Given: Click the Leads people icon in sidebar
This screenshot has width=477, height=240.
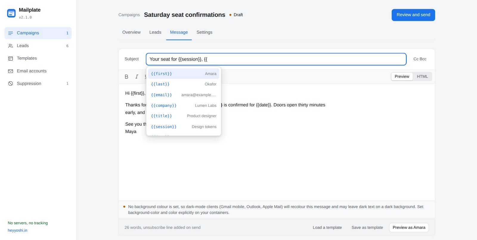Looking at the screenshot, I should click(x=10, y=46).
